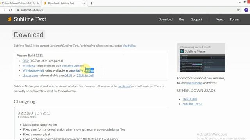Go to Support in the navigation bar
250x140 pixels.
(x=196, y=19)
